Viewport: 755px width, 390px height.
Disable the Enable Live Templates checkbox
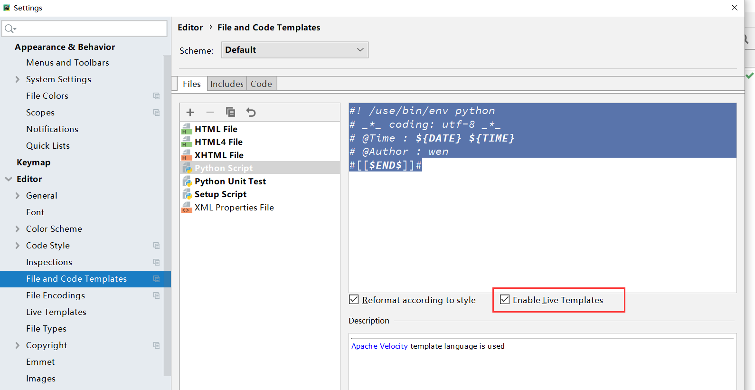(x=505, y=300)
